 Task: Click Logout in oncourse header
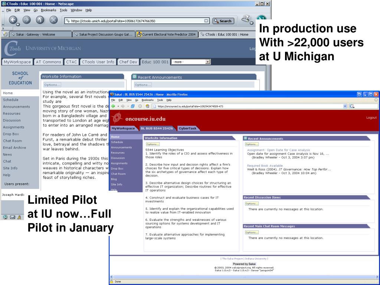[371, 118]
